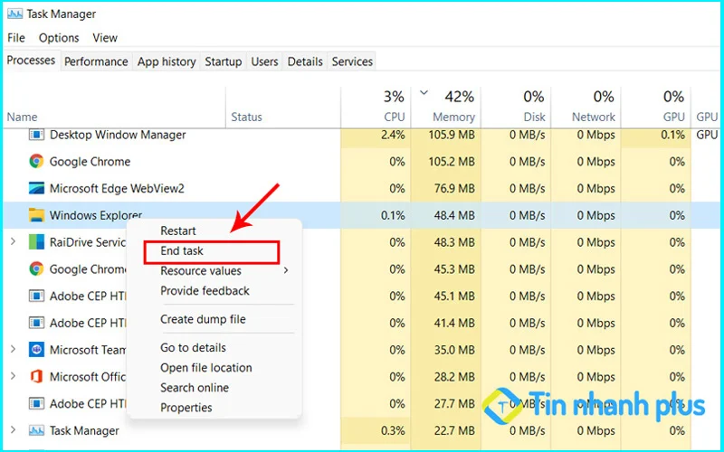This screenshot has height=452, width=724.
Task: Switch to the Users tab
Action: click(x=264, y=61)
